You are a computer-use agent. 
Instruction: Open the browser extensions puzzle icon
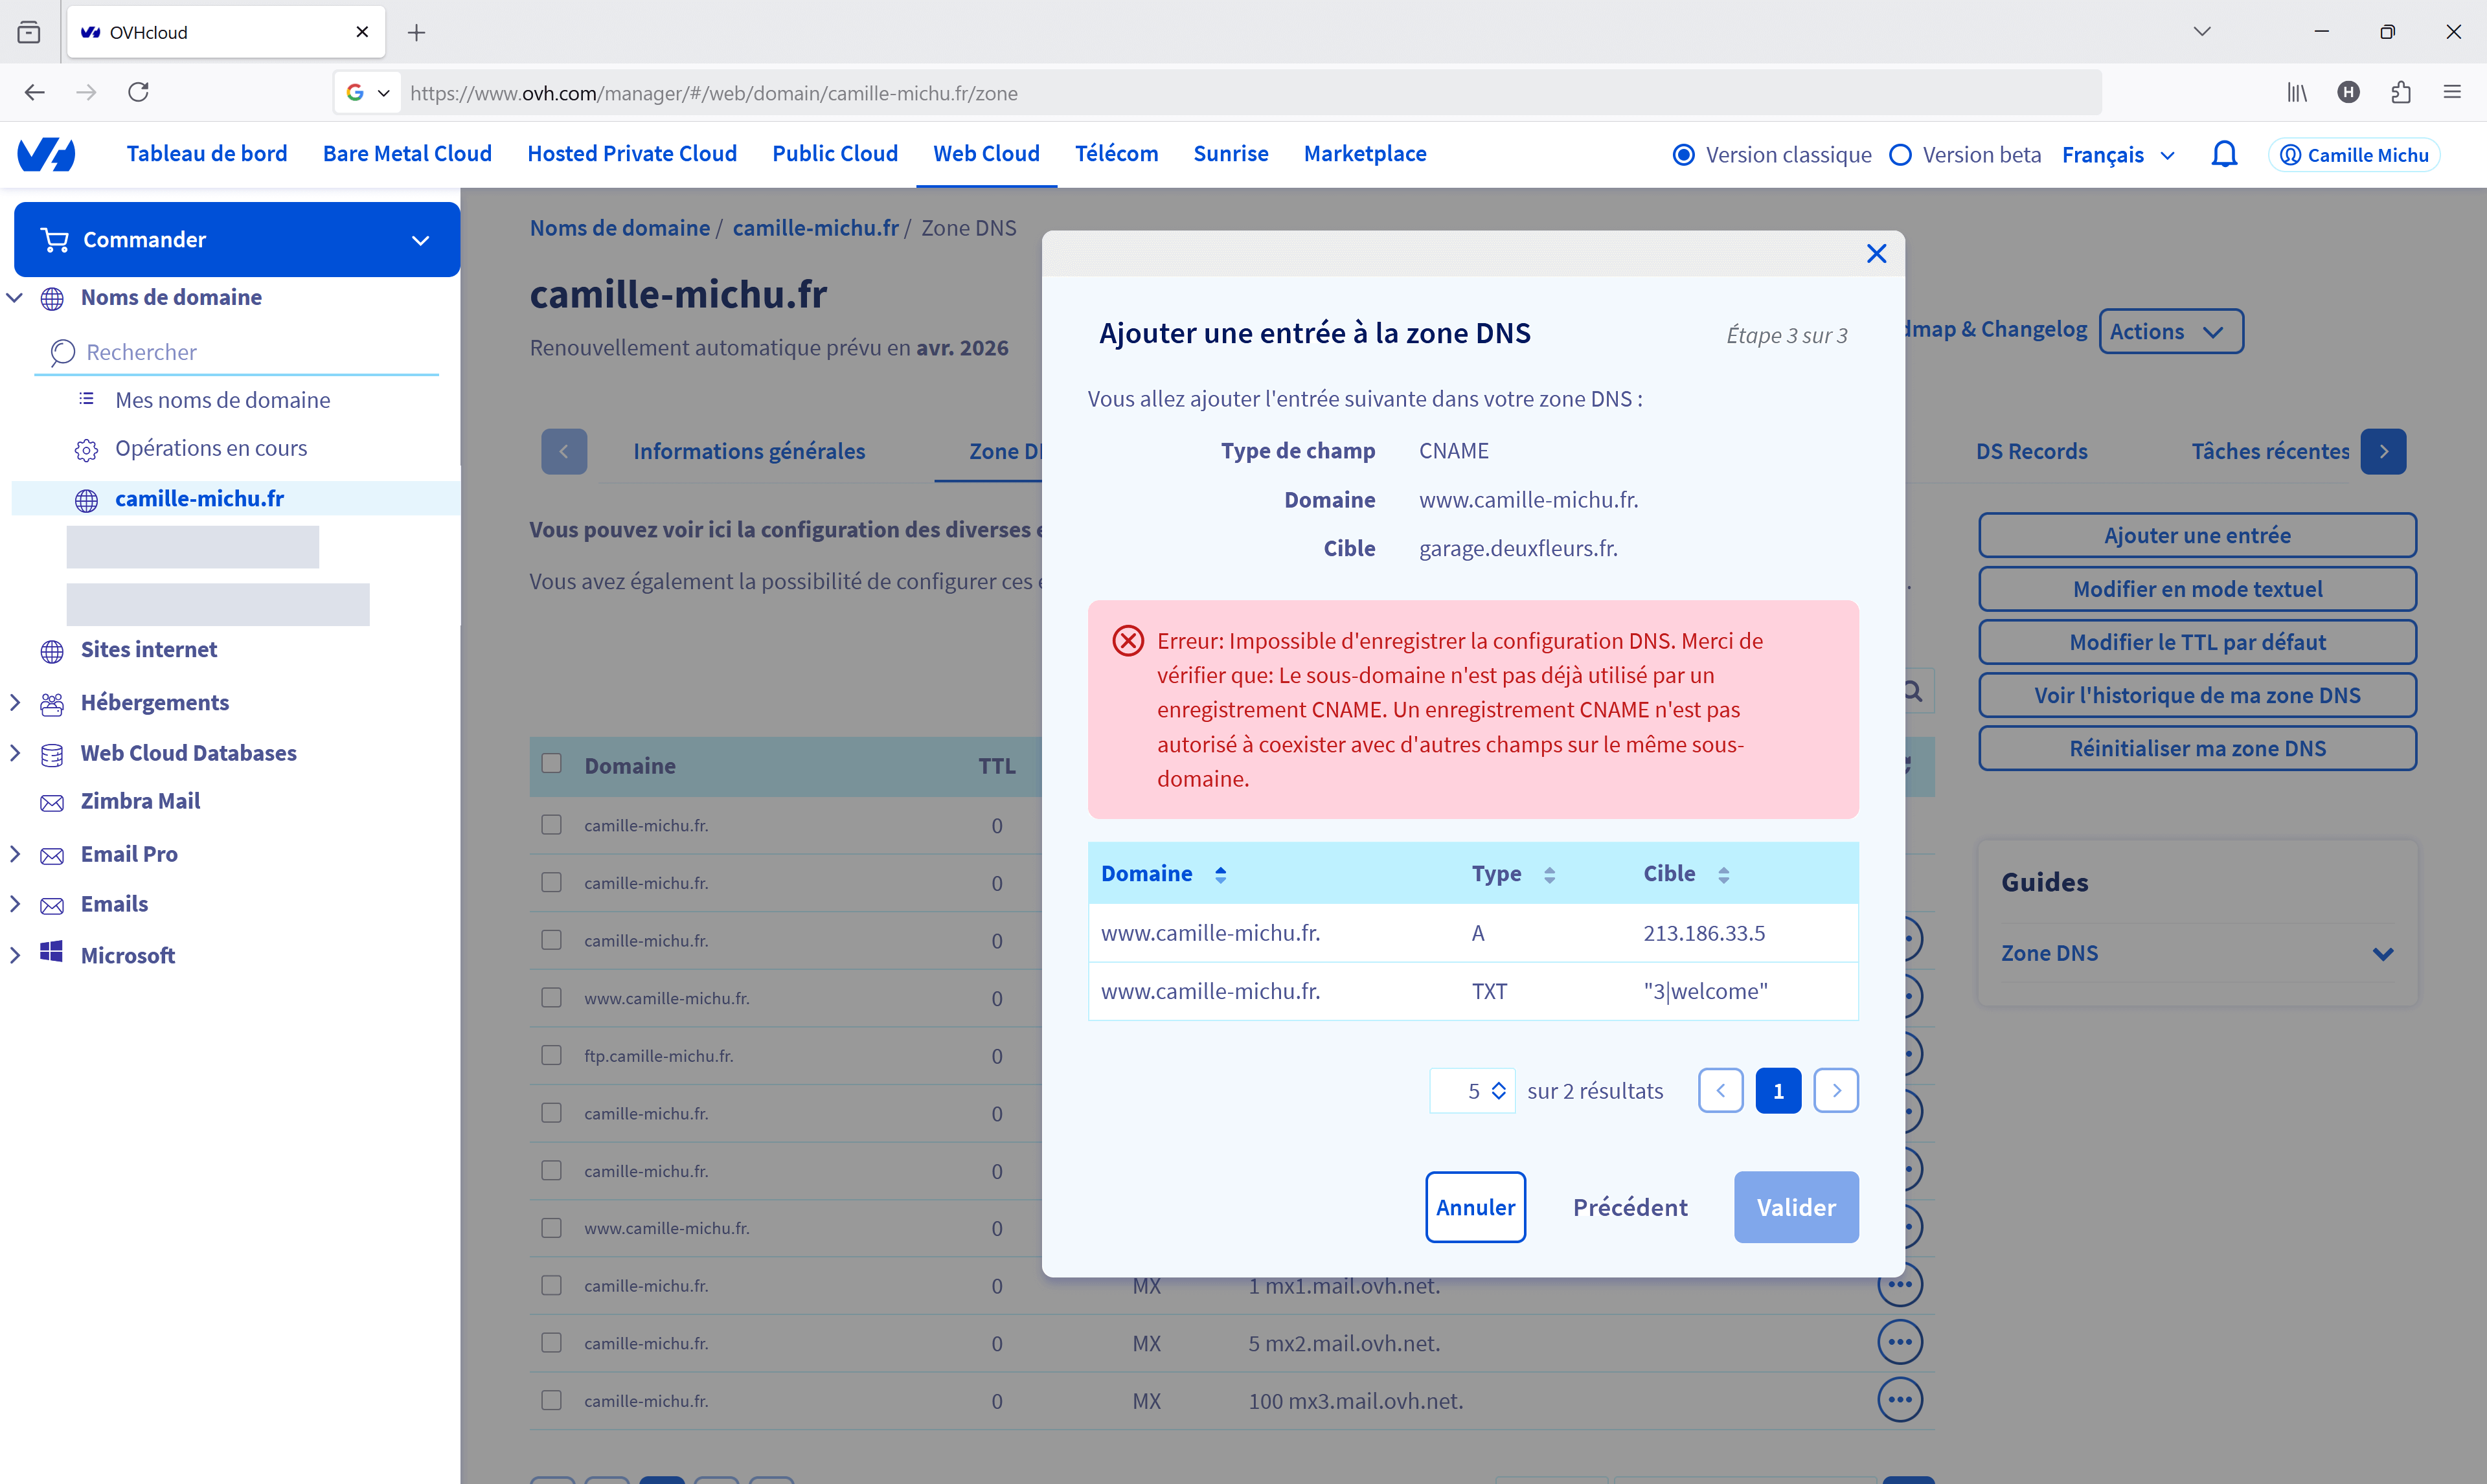[x=2400, y=92]
